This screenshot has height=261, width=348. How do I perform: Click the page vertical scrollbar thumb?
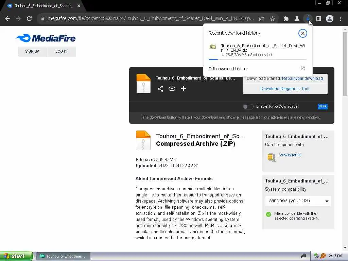(345, 64)
